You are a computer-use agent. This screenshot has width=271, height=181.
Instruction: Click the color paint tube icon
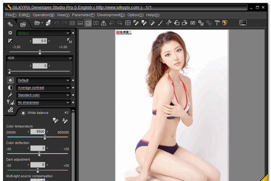[x=10, y=95]
